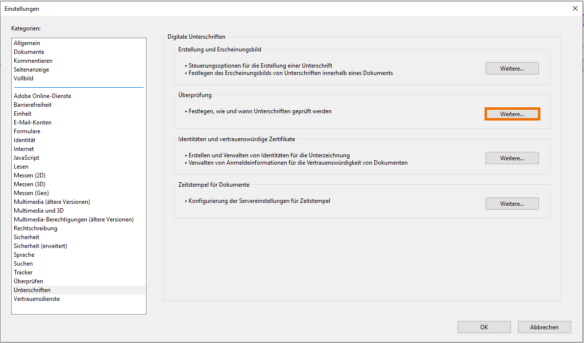Open Weitere for Identitäten und vertrauenswürdige Zertifikate
584x343 pixels.
coord(512,158)
